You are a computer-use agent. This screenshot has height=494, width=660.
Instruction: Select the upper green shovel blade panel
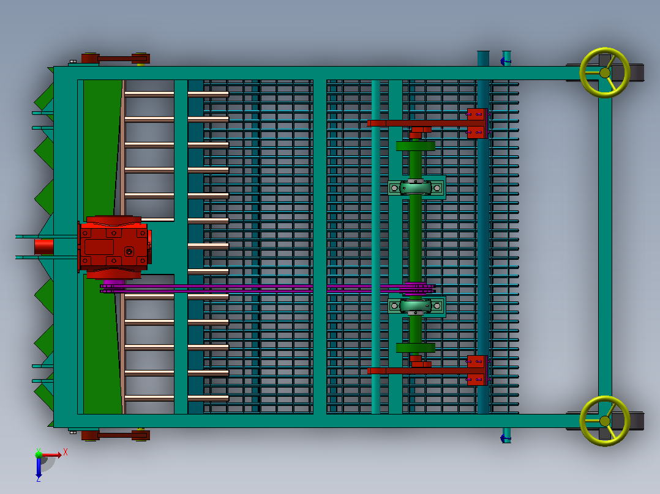(102, 147)
